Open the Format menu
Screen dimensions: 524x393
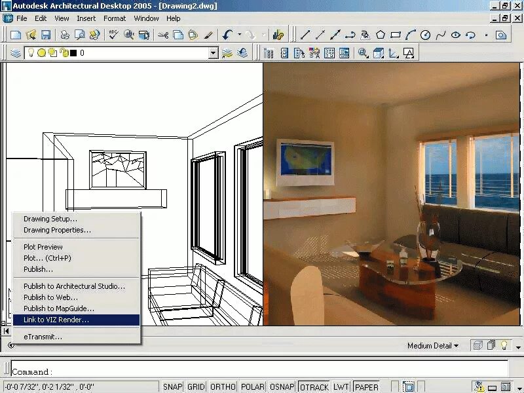pyautogui.click(x=115, y=18)
